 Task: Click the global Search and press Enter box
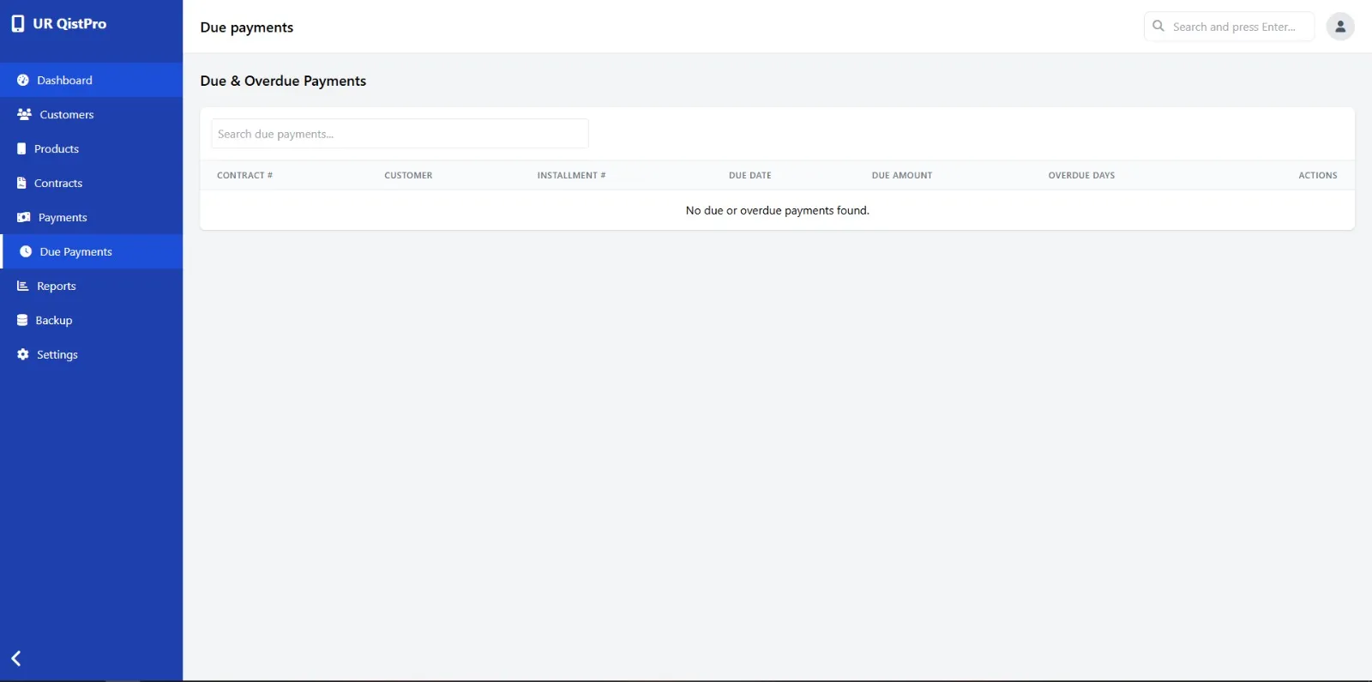coord(1235,27)
